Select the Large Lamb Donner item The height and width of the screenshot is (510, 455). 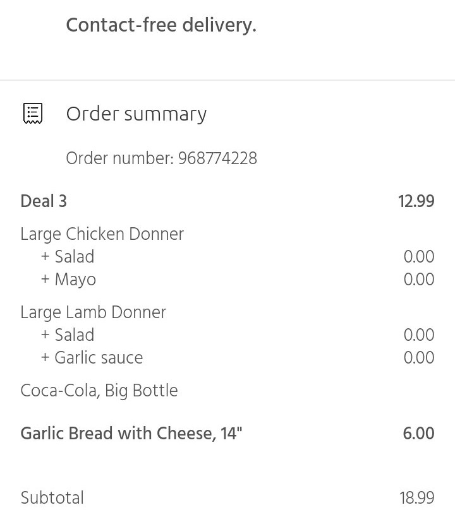pos(93,312)
